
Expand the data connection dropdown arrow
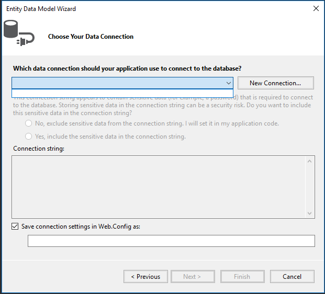pyautogui.click(x=228, y=83)
